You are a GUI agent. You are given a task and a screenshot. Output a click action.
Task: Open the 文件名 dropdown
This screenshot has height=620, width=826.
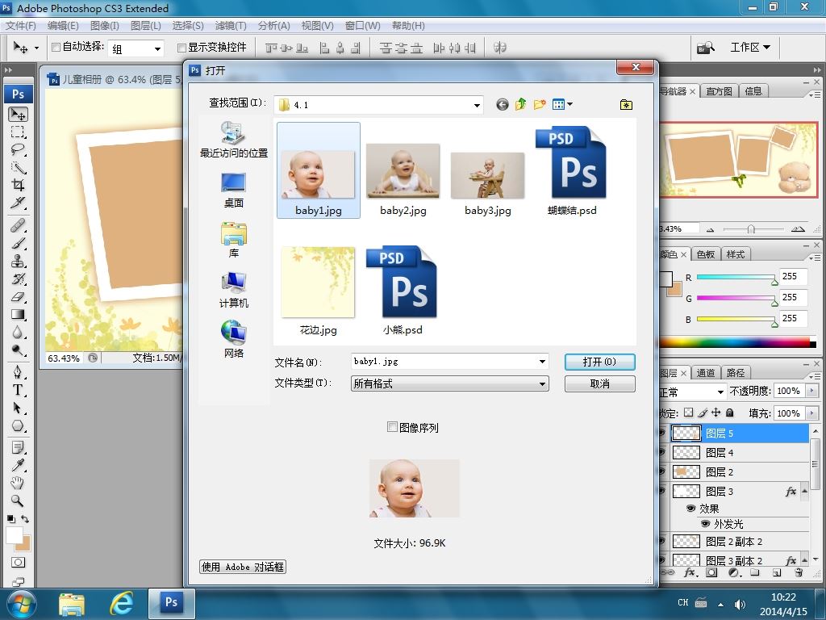point(542,361)
